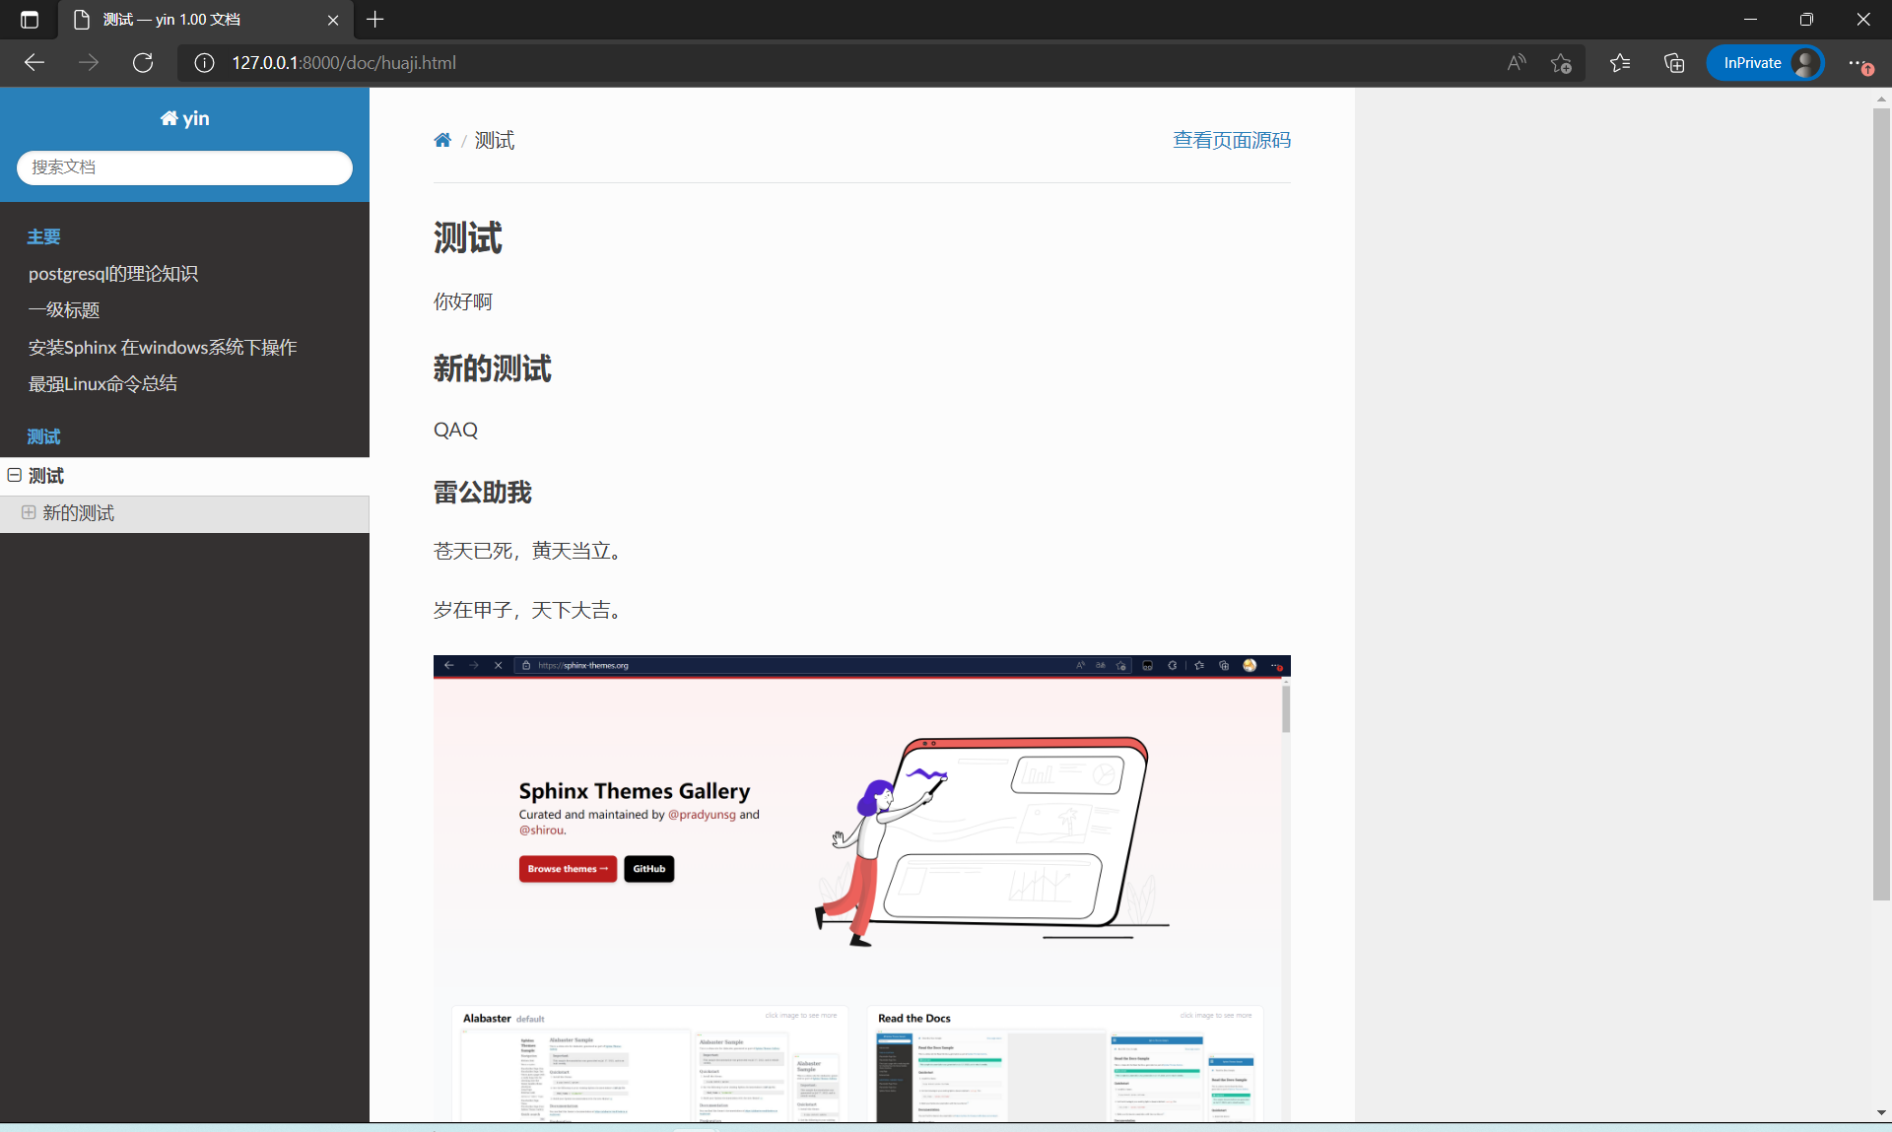Go back with the browser back arrow
The height and width of the screenshot is (1132, 1892).
pyautogui.click(x=34, y=63)
